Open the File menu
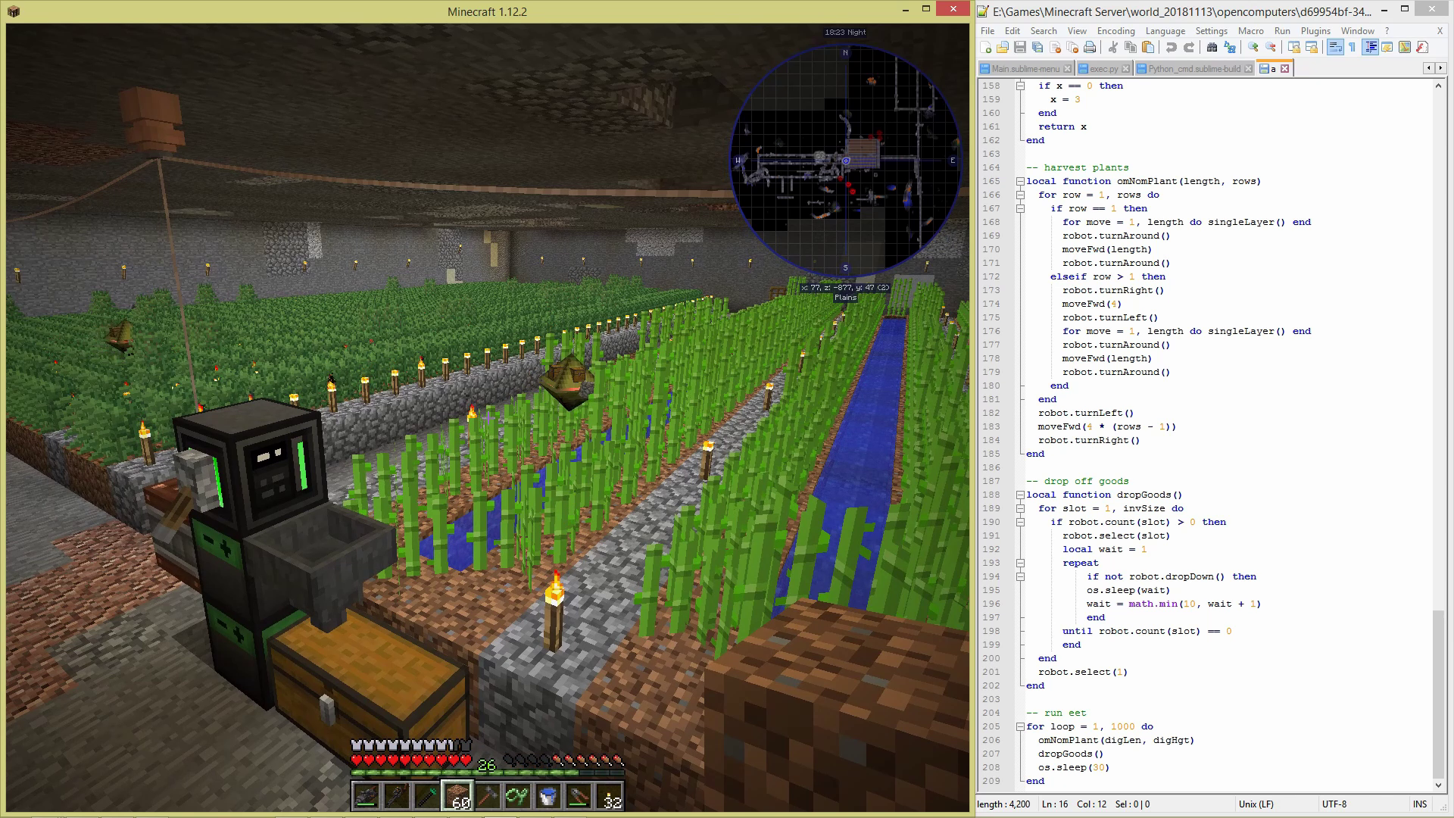The image size is (1454, 818). (x=988, y=31)
